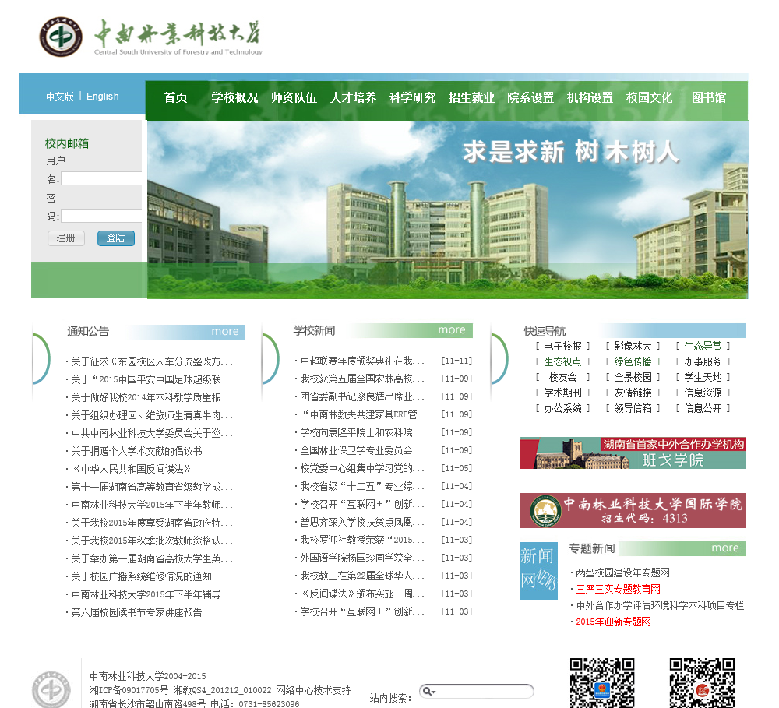Open the left QR code image

point(602,682)
